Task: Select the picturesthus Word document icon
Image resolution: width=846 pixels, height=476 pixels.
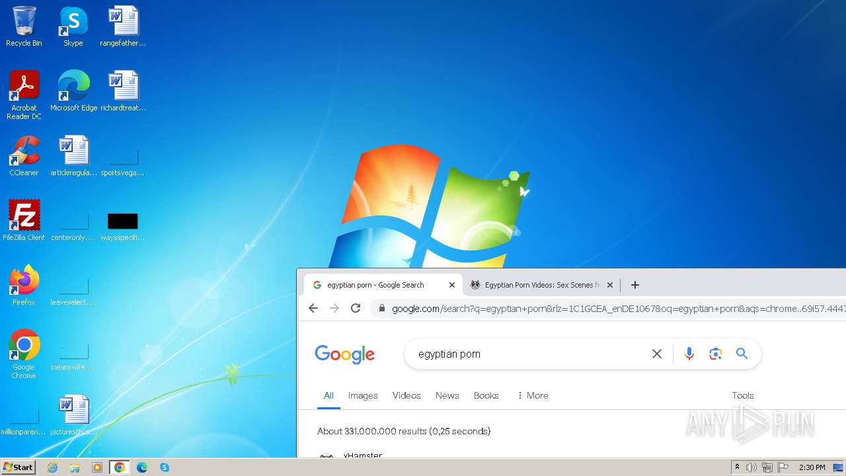Action: coord(73,415)
